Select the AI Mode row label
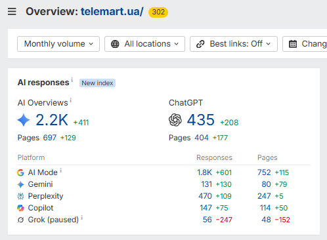Image resolution: width=327 pixels, height=240 pixels. pos(43,172)
